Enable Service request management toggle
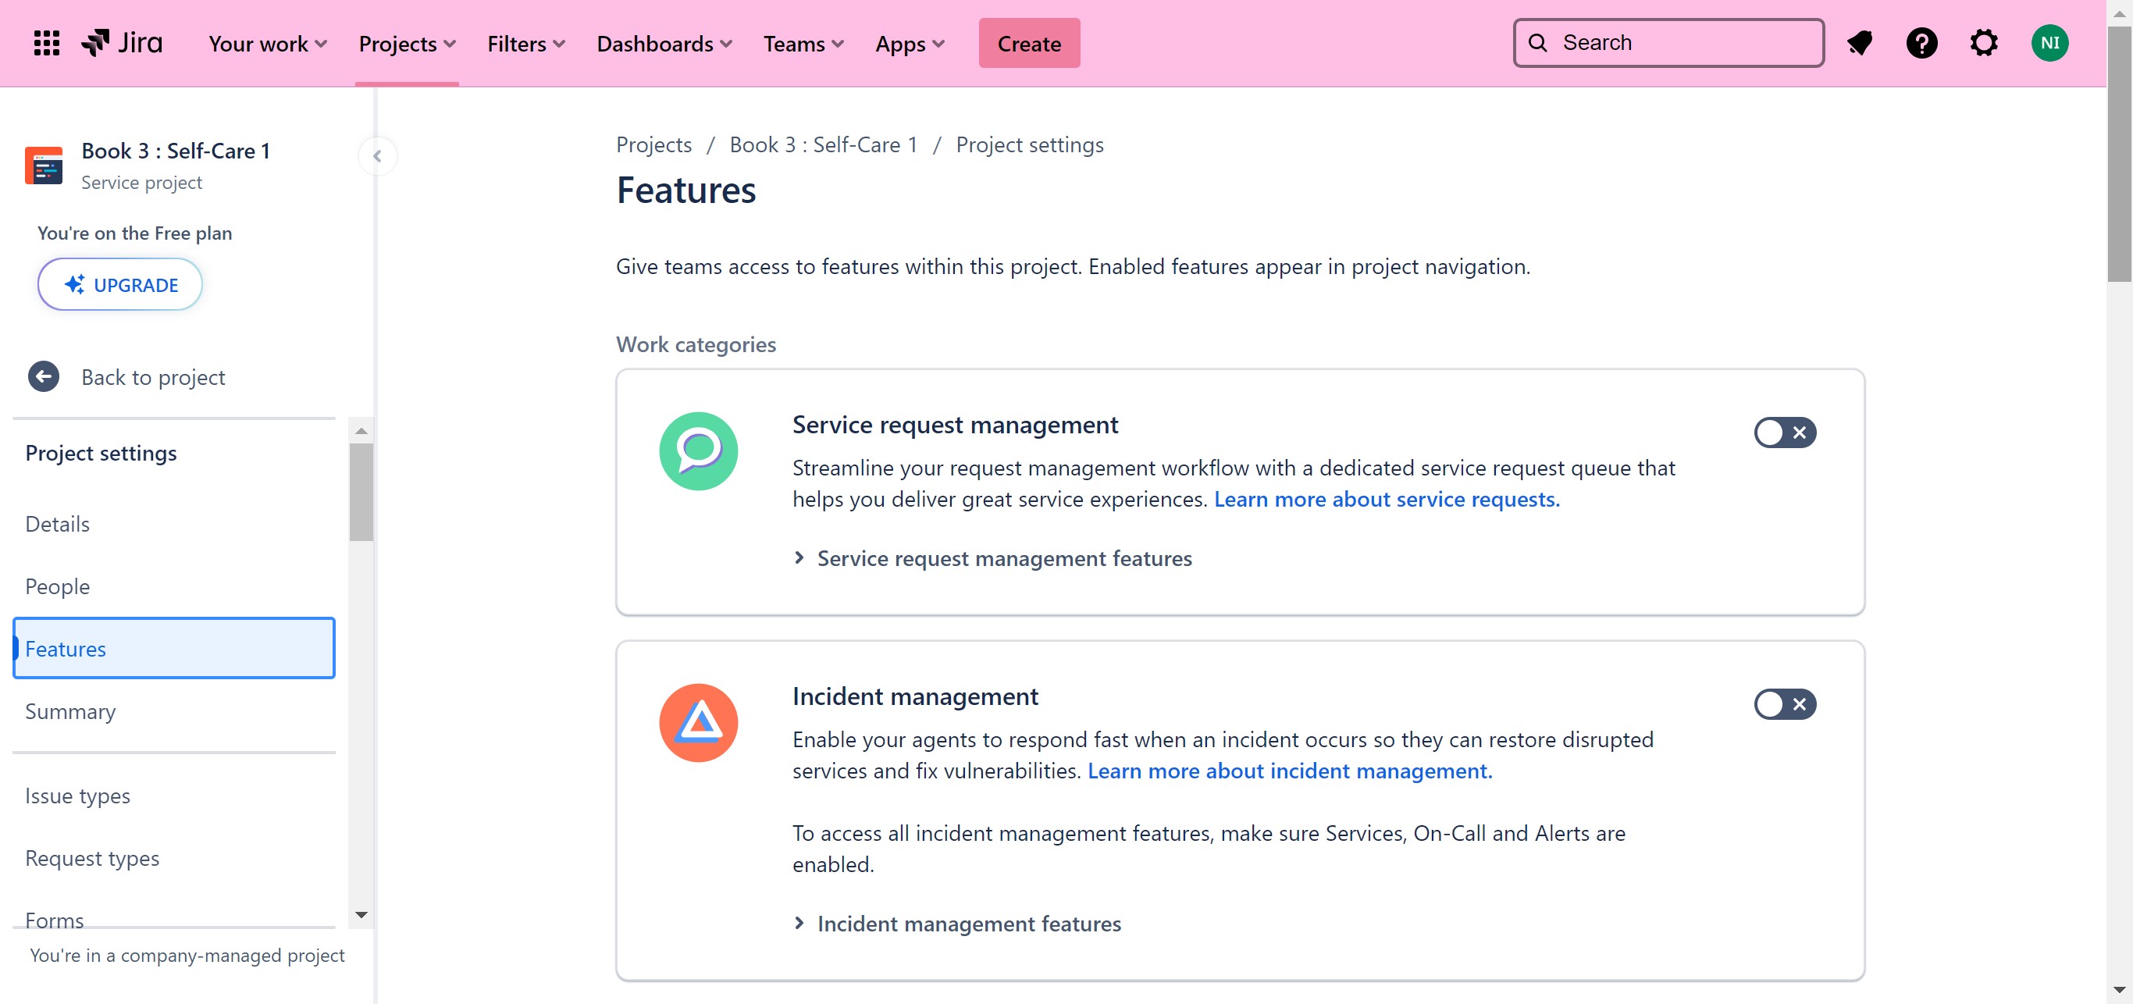2133x1004 pixels. 1785,432
